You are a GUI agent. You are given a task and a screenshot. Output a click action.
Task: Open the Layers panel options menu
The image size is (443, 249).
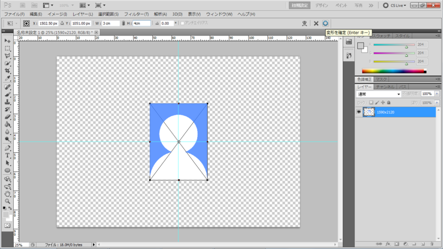[x=437, y=87]
